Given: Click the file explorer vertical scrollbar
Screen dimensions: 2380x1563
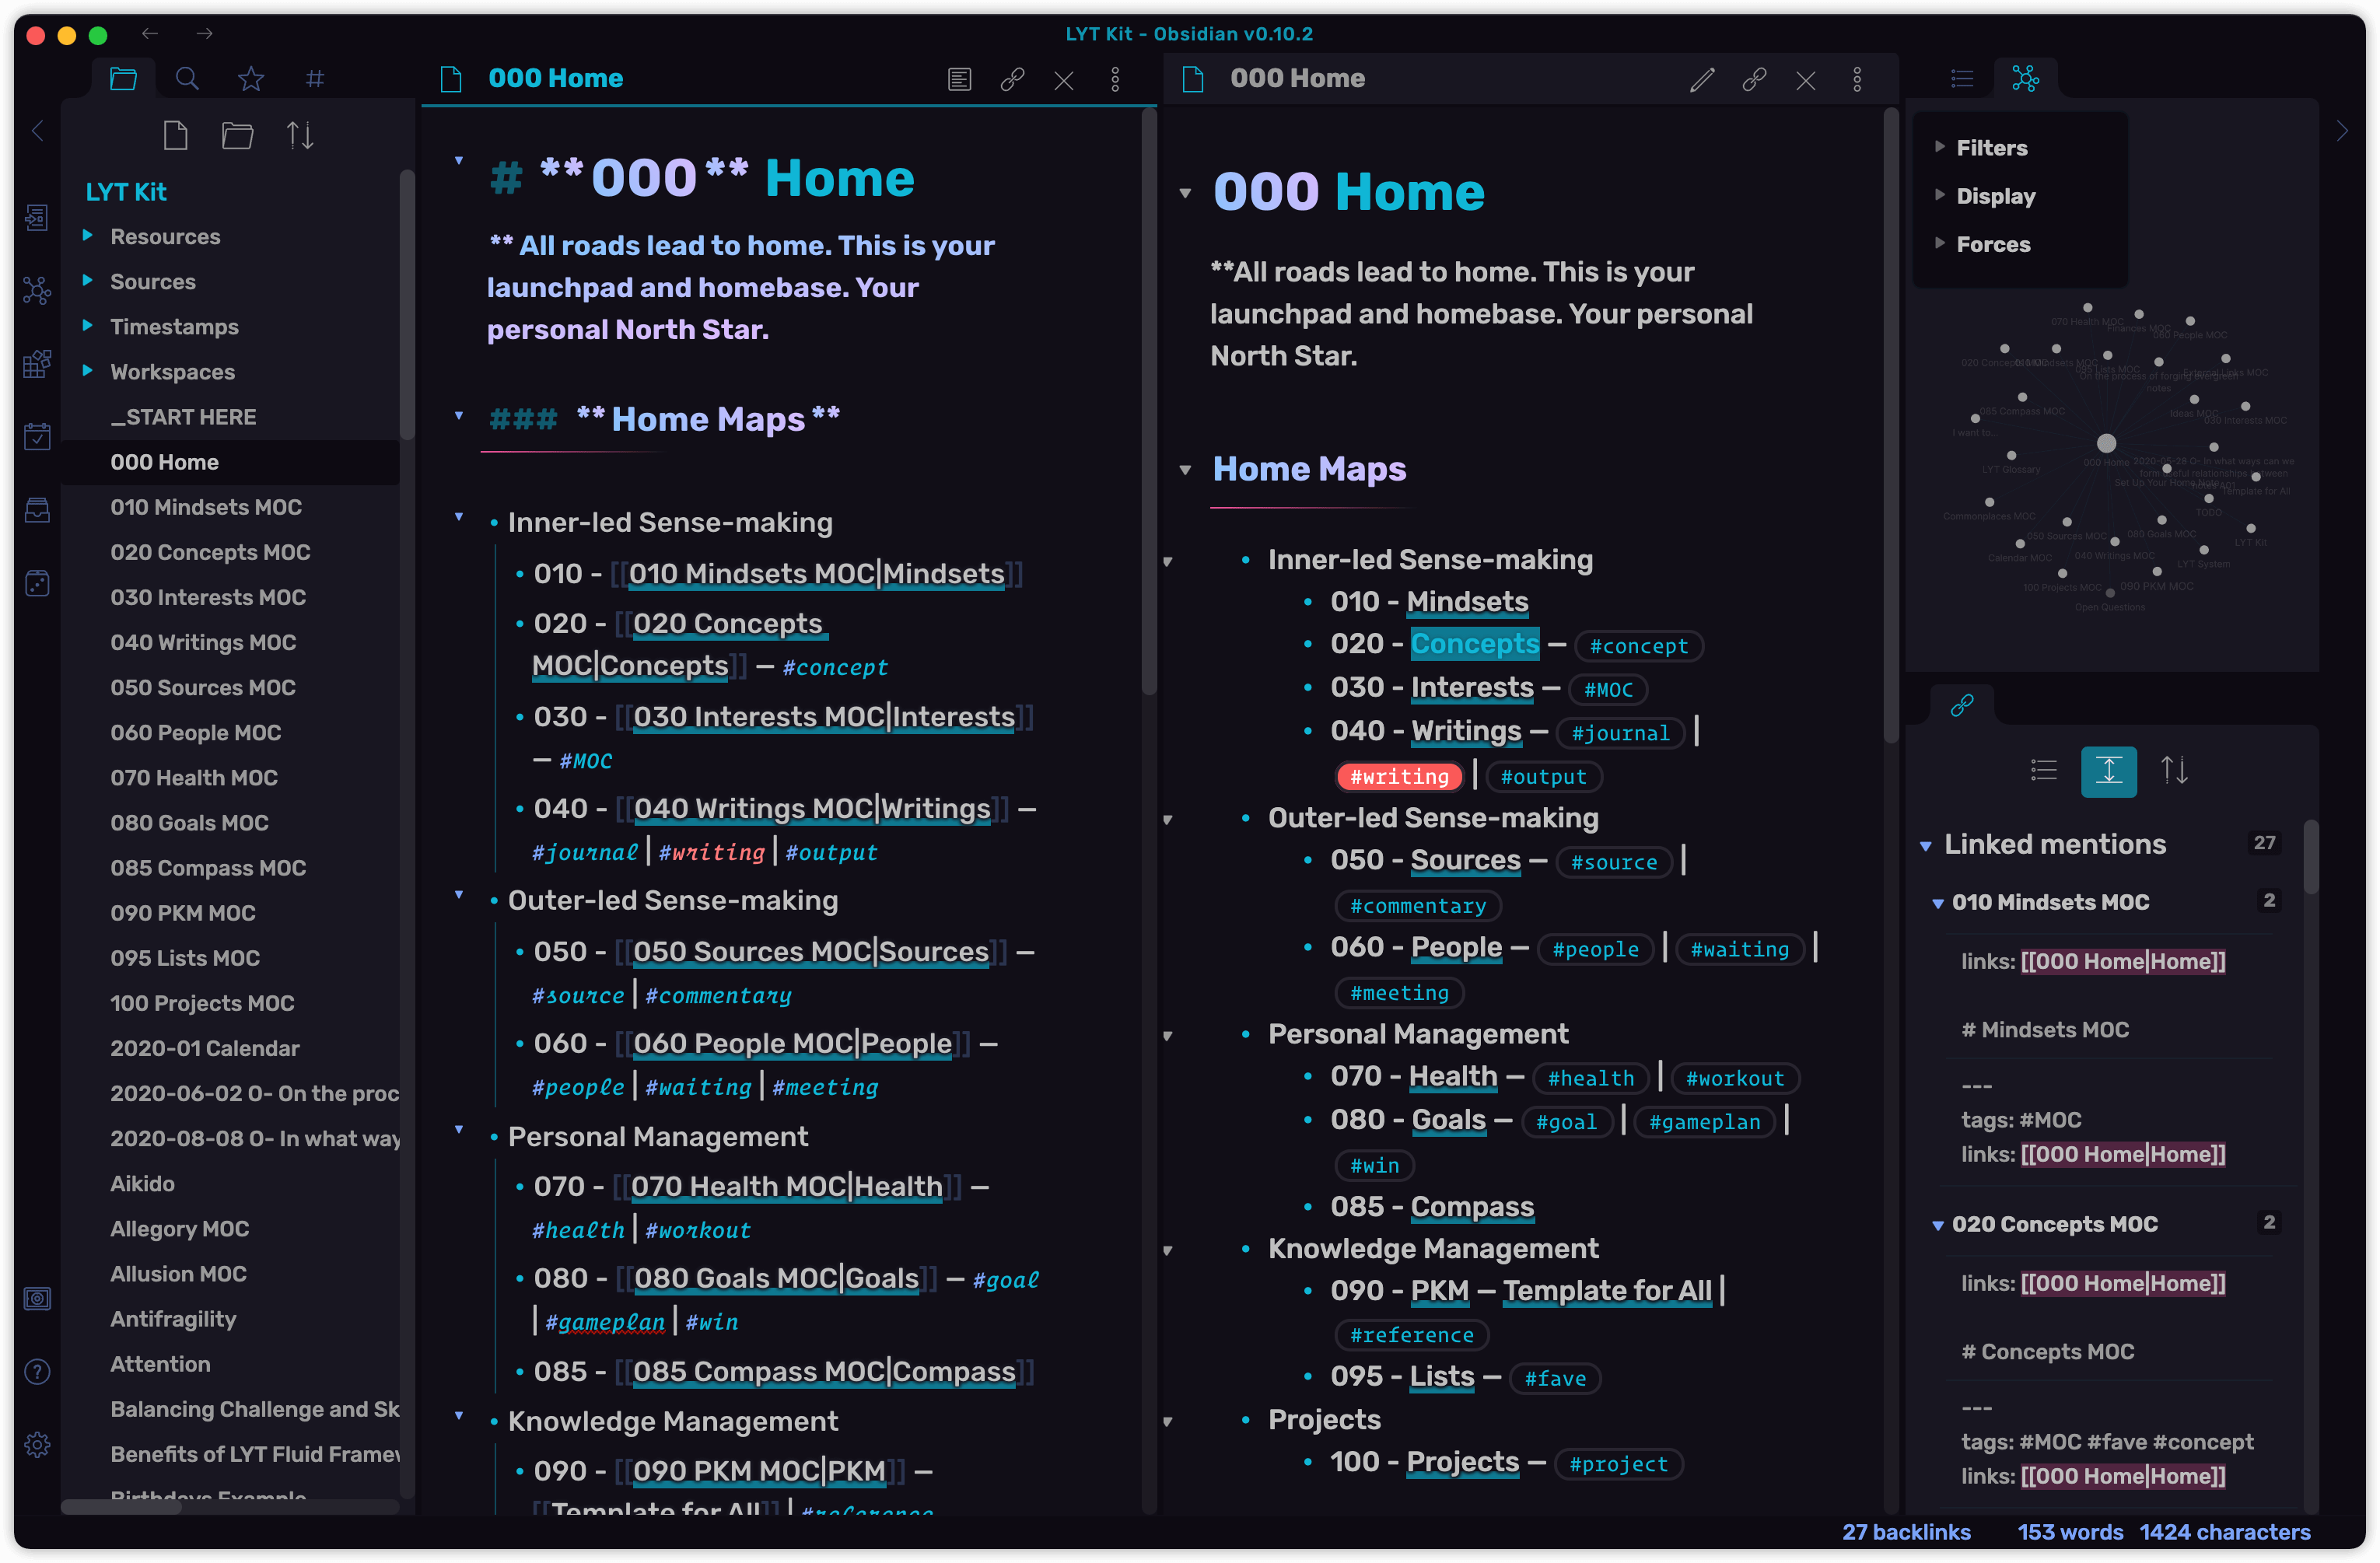Looking at the screenshot, I should 407,300.
